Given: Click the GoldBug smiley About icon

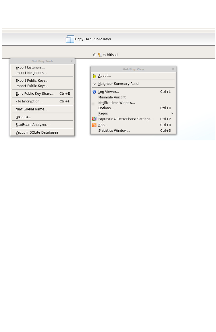Looking at the screenshot, I should click(94, 76).
